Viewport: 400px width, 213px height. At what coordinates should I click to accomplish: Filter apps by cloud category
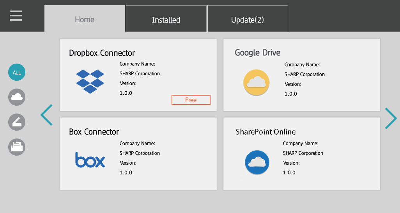[17, 97]
